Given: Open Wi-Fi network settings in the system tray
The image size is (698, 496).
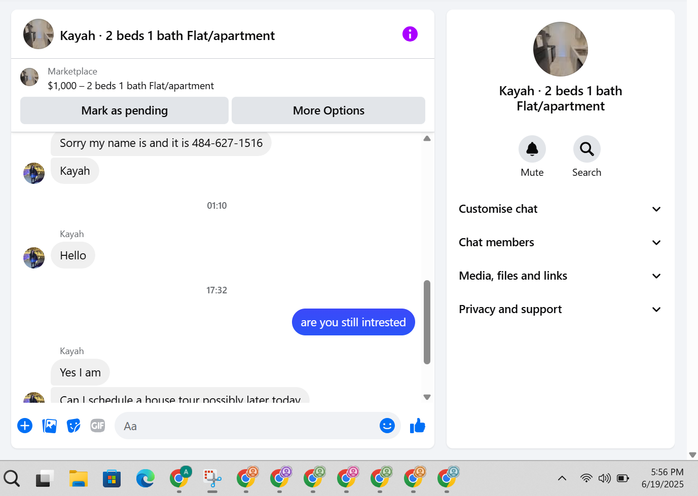Looking at the screenshot, I should coord(586,478).
